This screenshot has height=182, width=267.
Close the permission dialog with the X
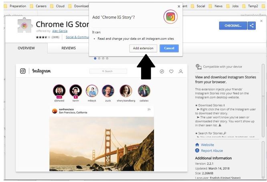click(x=179, y=6)
